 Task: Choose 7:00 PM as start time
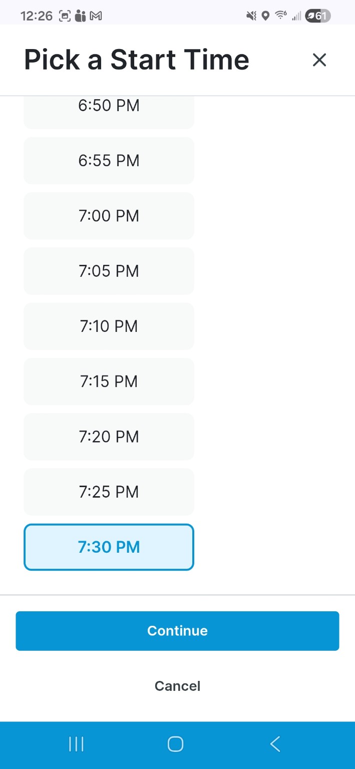[109, 216]
